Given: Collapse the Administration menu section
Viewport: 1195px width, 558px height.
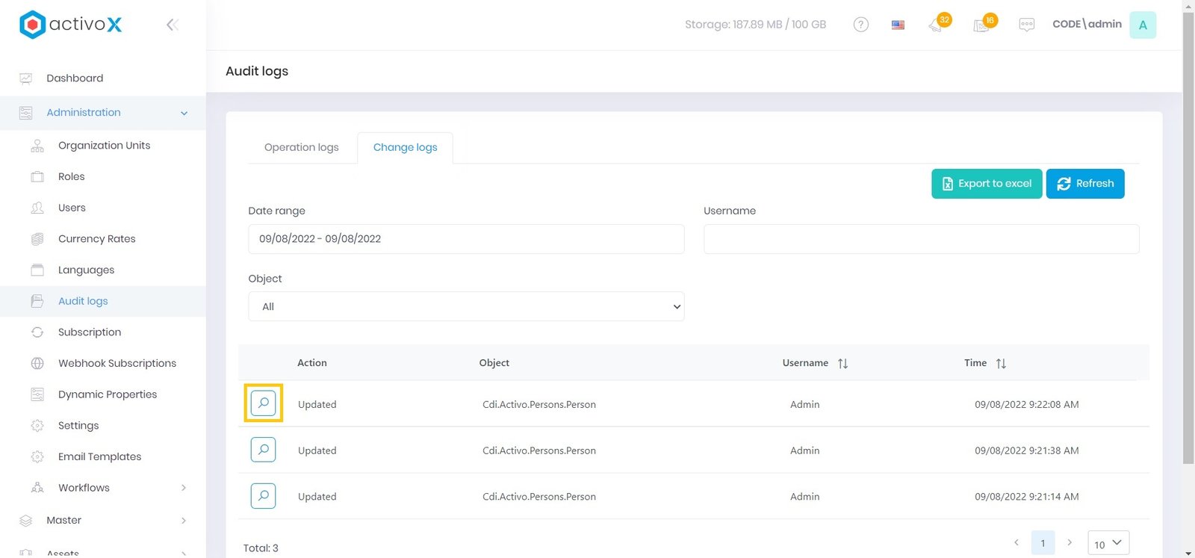Looking at the screenshot, I should [184, 113].
